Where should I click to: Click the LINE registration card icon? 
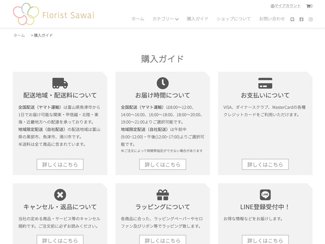tap(265, 195)
